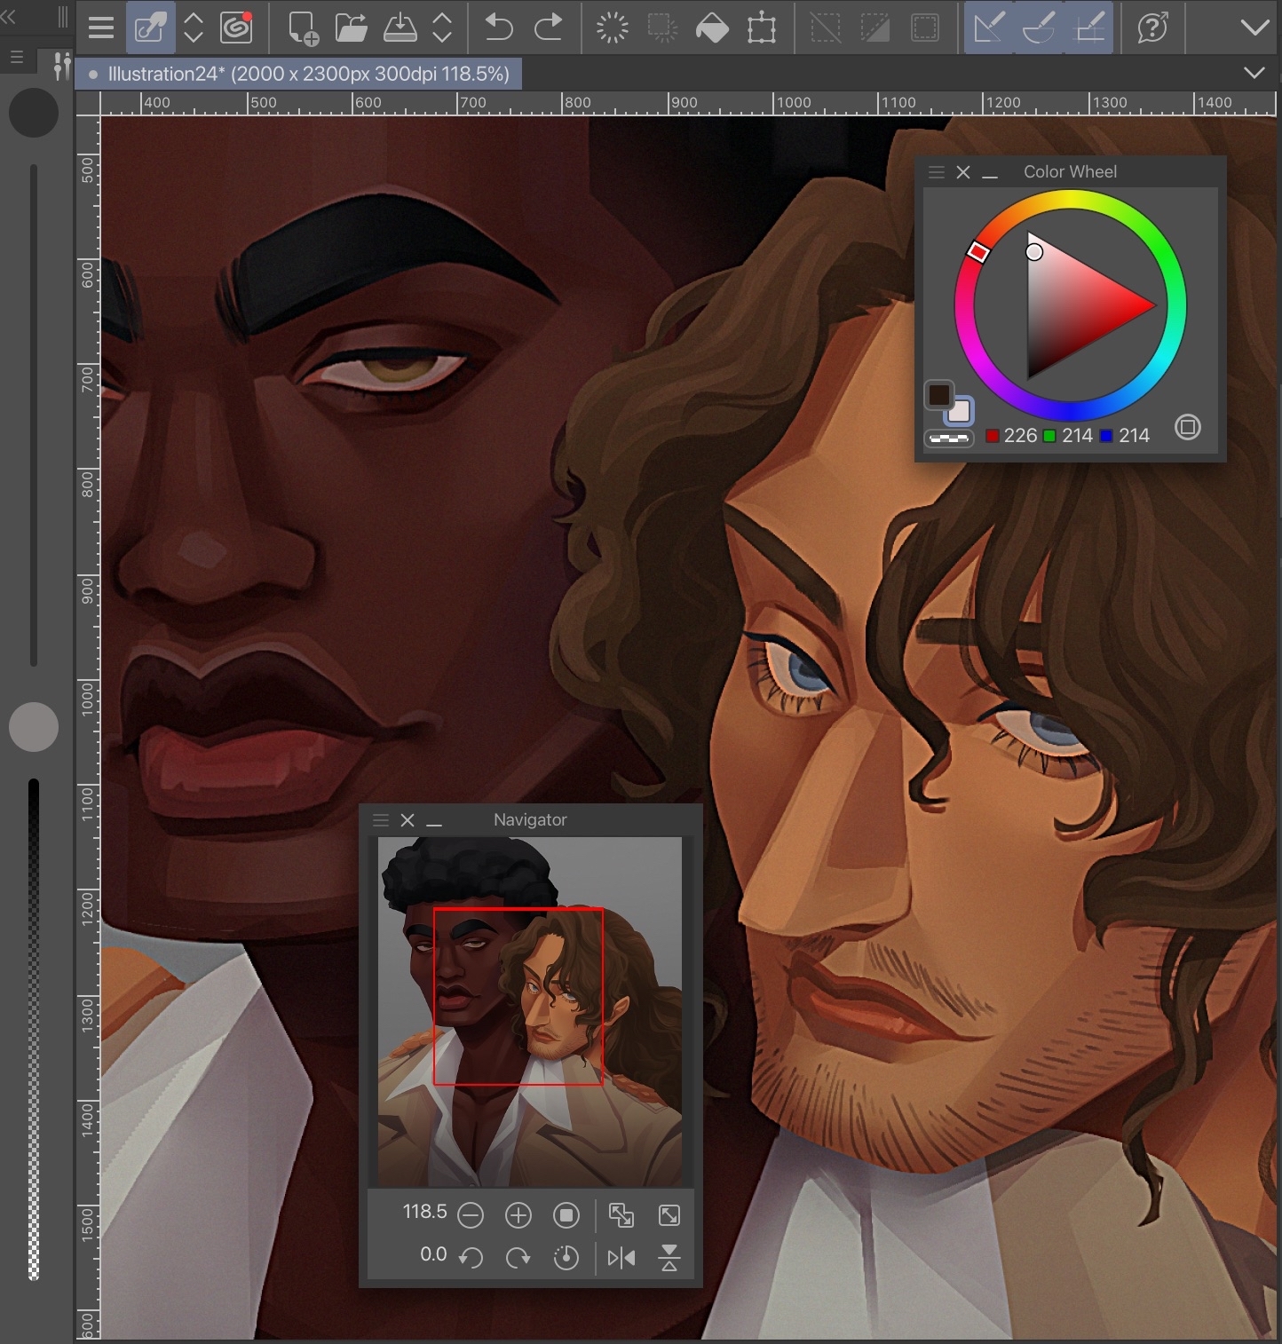Select the Fill bucket icon
Image resolution: width=1282 pixels, height=1344 pixels.
(712, 28)
